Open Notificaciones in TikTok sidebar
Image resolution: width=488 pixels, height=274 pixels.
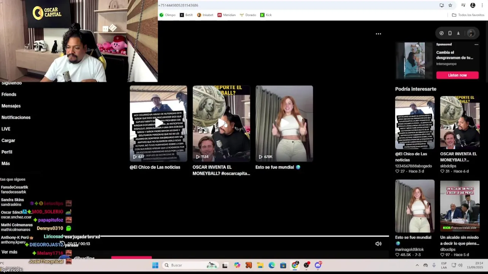point(16,118)
